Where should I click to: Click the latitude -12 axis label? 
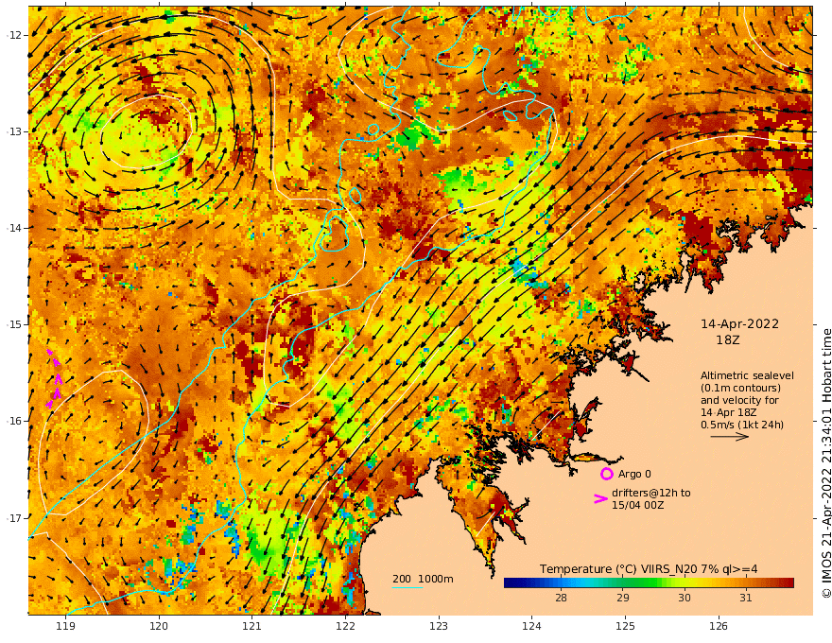[14, 35]
